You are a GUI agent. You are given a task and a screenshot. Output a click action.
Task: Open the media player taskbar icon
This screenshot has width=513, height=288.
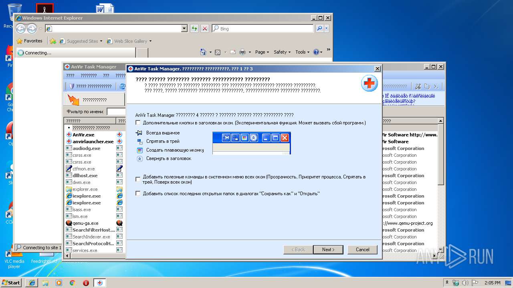[x=59, y=282]
